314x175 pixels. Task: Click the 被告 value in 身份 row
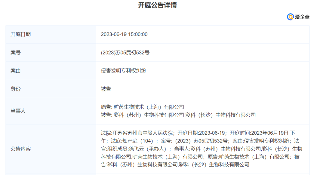tap(106, 89)
